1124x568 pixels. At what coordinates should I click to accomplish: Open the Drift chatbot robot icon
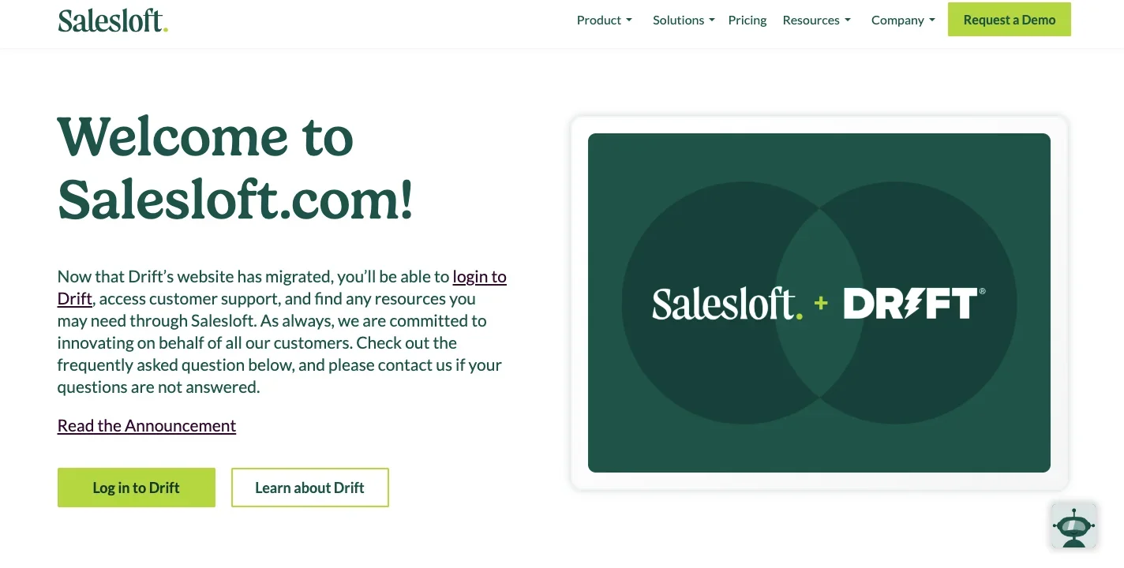[1074, 525]
